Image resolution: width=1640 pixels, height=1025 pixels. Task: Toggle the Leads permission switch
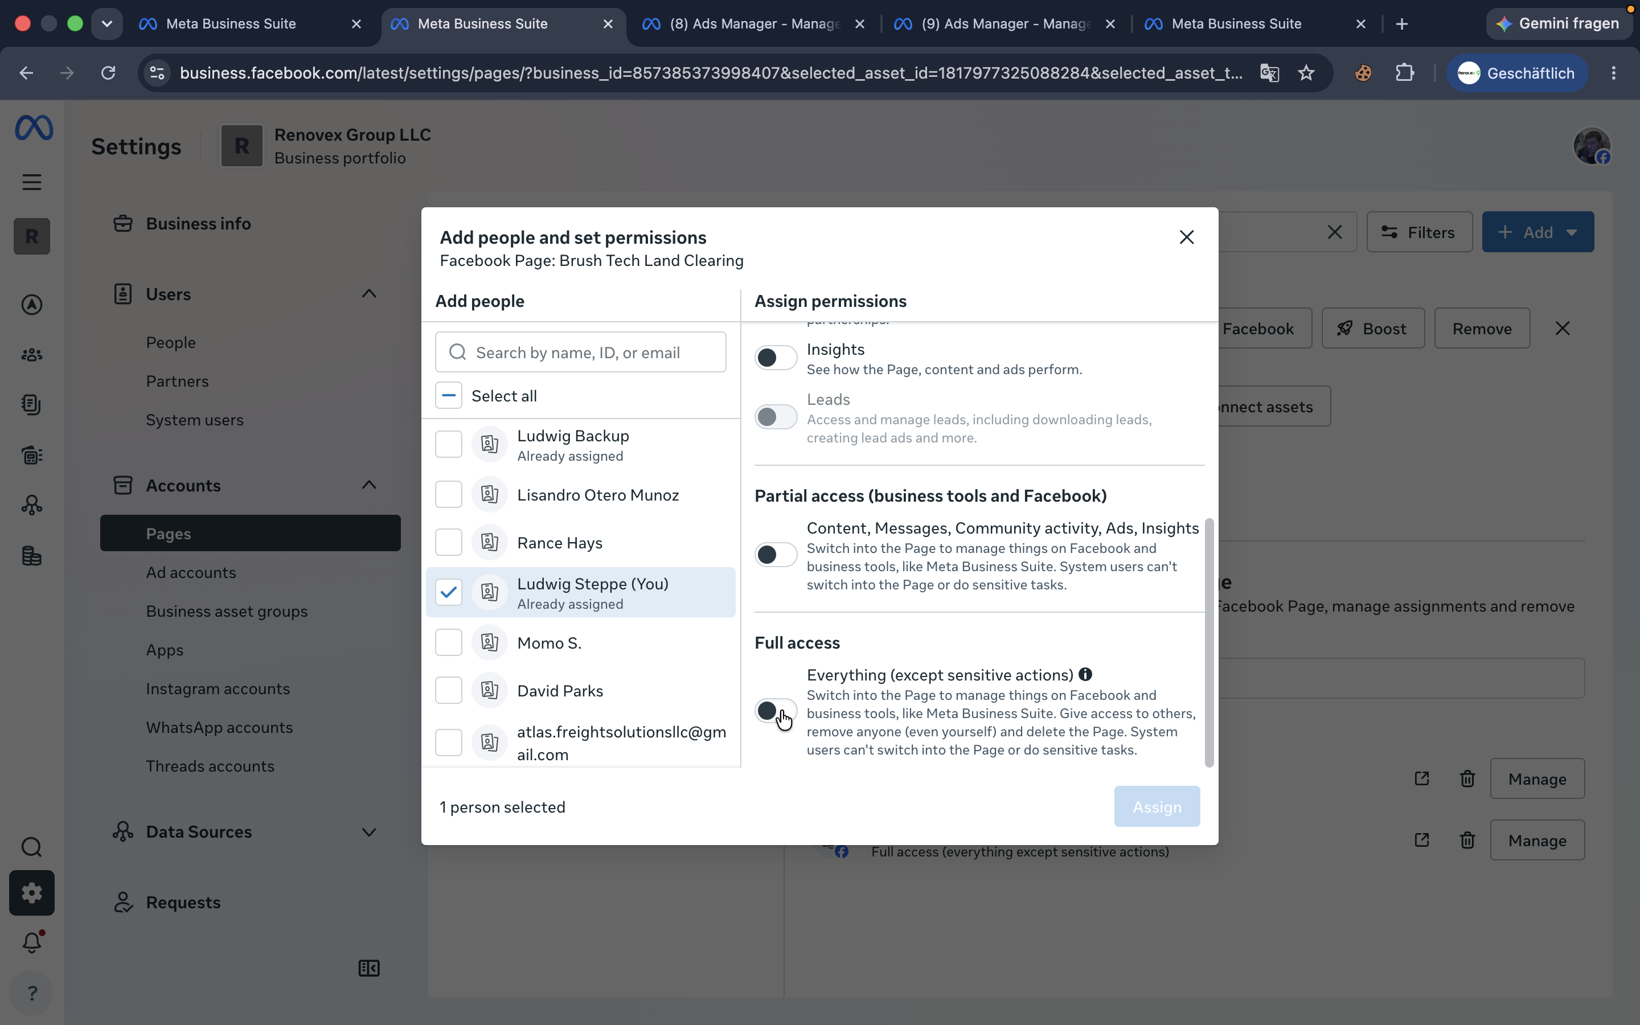[775, 416]
